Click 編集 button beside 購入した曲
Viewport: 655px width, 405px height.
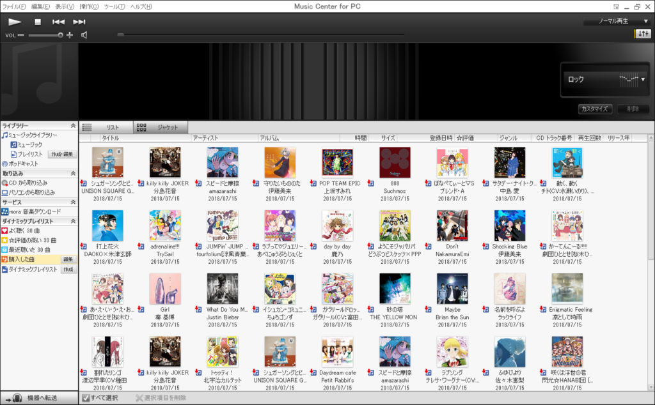68,259
